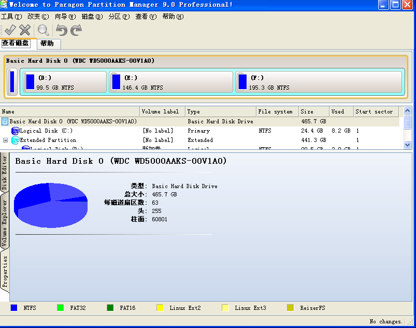Click the partition list scroll-down arrow

point(407,145)
